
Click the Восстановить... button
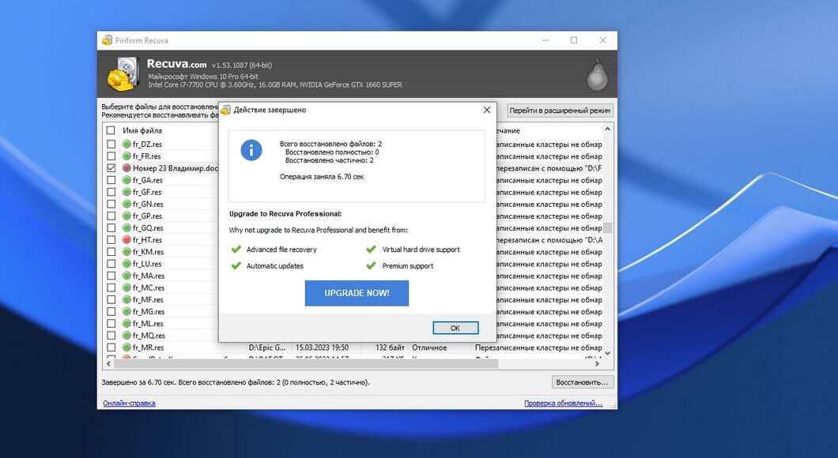point(582,382)
